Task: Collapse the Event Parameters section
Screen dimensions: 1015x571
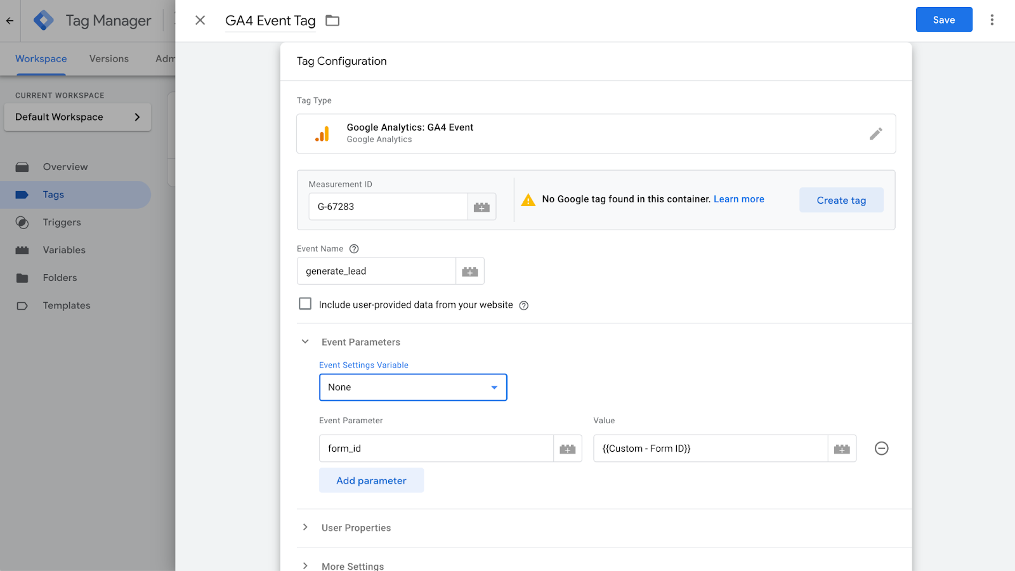Action: (x=305, y=342)
